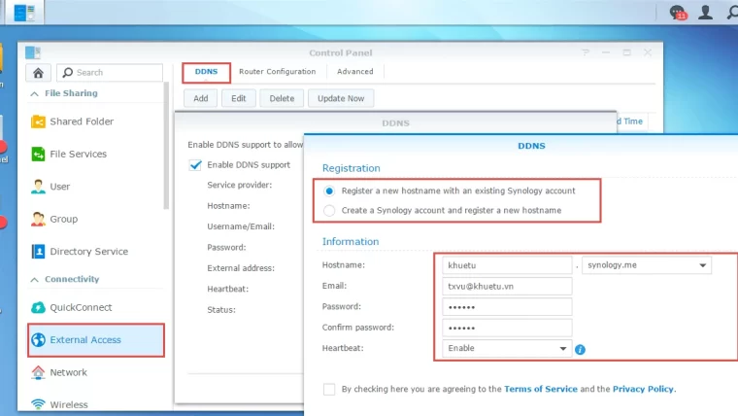Open the File Services icon
This screenshot has height=416, width=738.
pyautogui.click(x=38, y=155)
